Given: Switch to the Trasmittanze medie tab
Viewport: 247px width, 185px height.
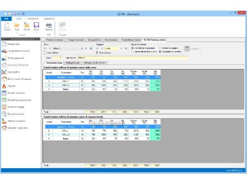Looking at the screenshot, I should coord(131,40).
